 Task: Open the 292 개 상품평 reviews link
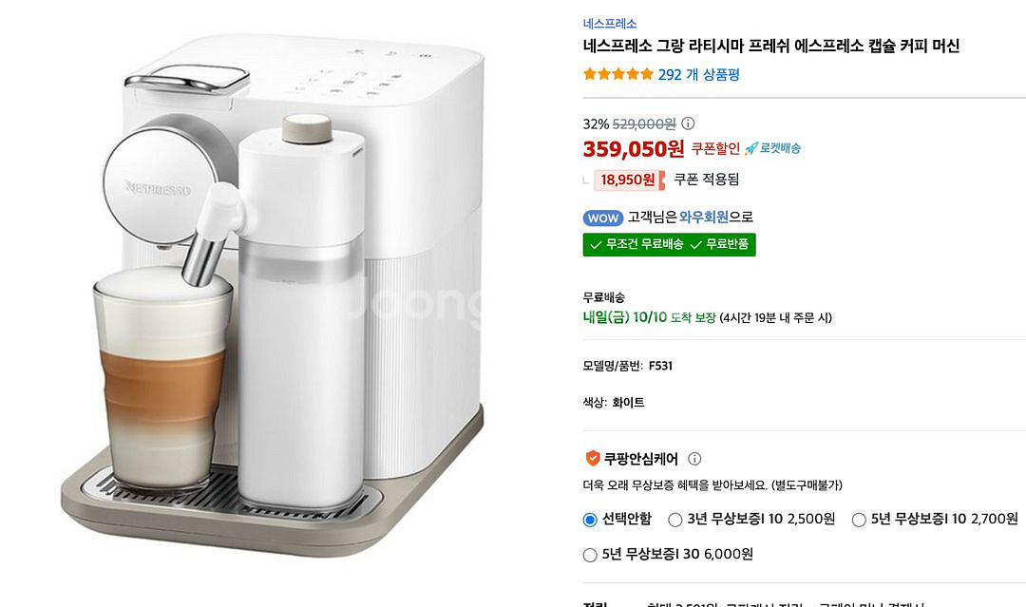[698, 74]
